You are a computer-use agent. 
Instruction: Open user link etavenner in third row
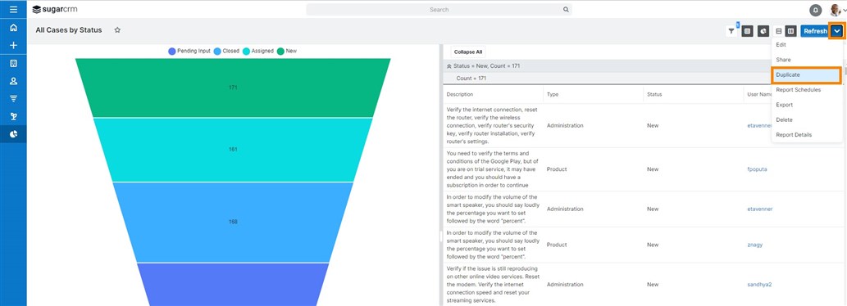click(x=759, y=209)
